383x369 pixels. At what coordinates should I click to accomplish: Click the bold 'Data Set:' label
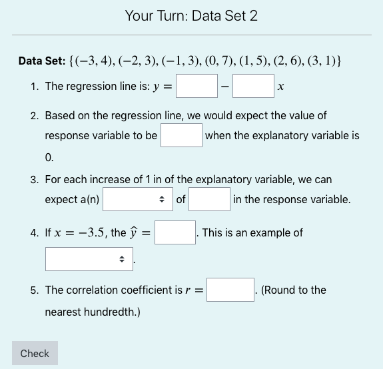[x=42, y=61]
